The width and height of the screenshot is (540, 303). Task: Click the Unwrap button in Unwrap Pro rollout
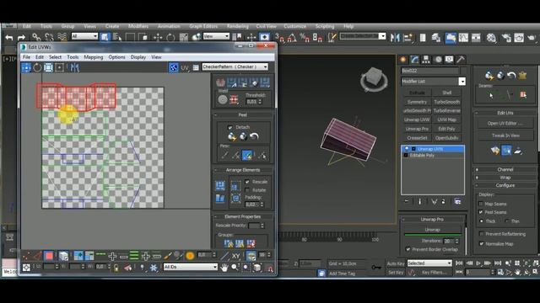click(433, 230)
